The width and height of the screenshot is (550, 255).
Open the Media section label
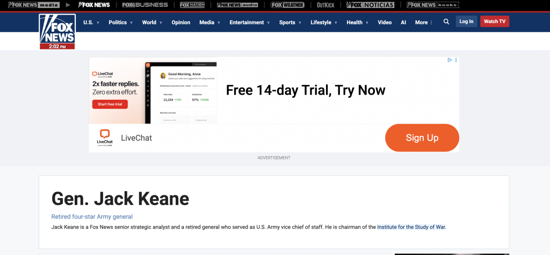(x=207, y=22)
